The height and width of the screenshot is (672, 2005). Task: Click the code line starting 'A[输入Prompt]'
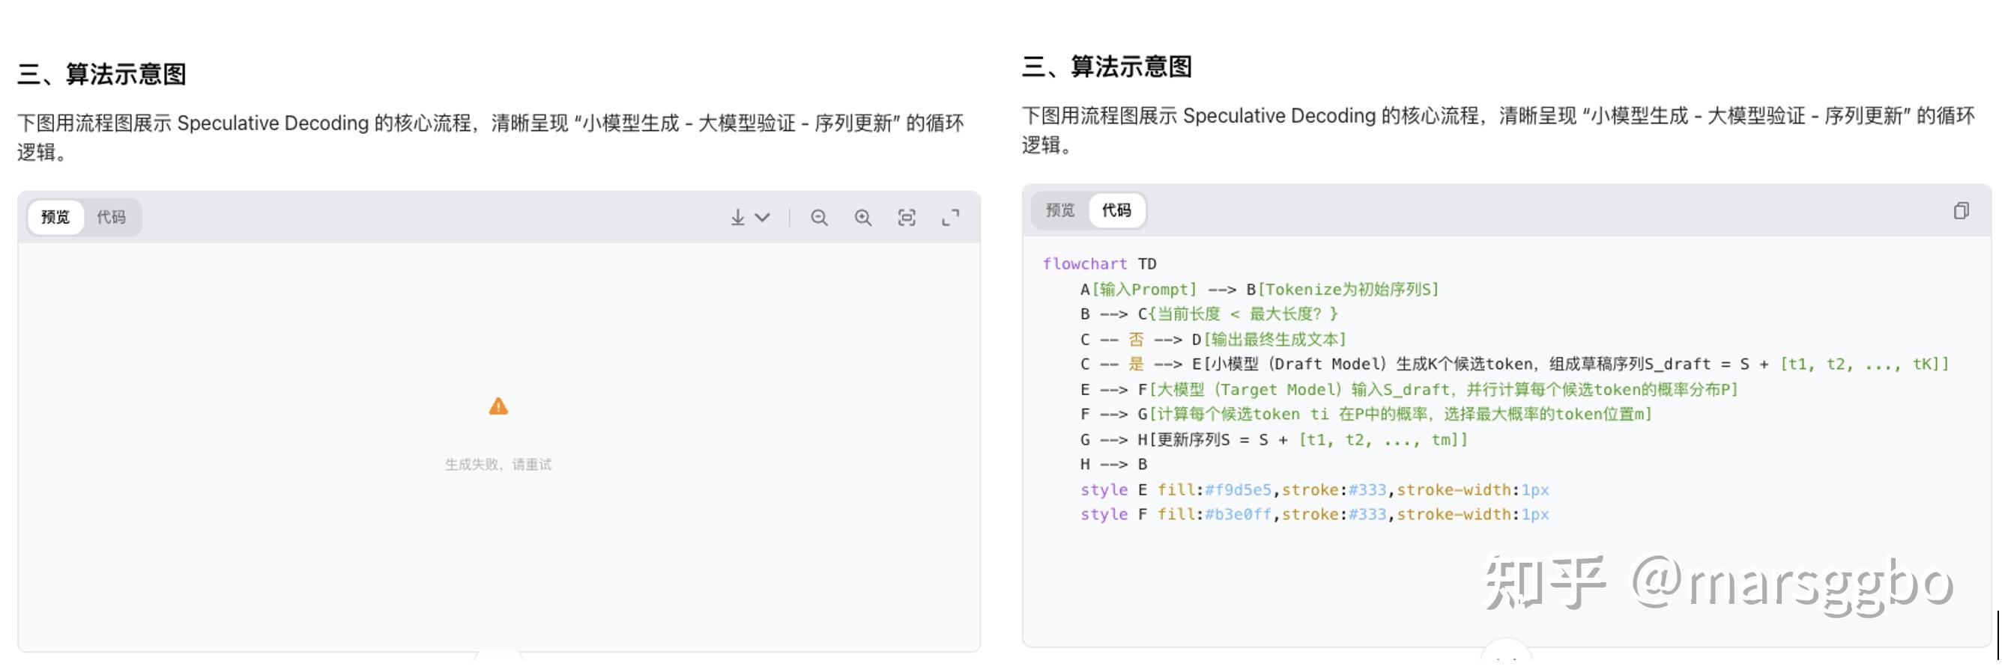point(1259,290)
